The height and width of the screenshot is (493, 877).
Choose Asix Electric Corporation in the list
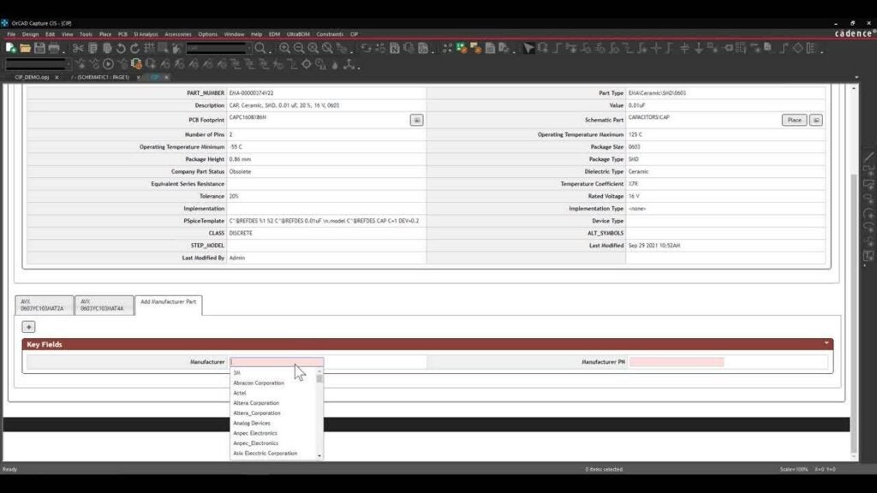pos(265,454)
